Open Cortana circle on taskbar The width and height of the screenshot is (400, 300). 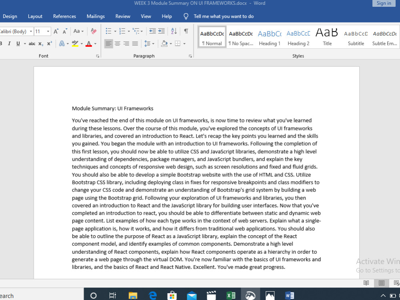[94, 296]
